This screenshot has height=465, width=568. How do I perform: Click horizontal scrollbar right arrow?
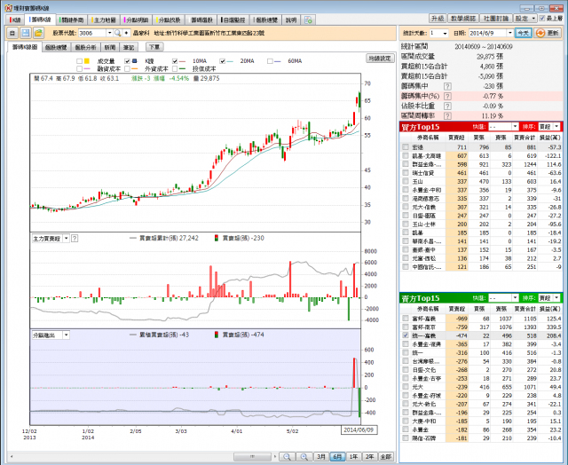click(x=275, y=457)
